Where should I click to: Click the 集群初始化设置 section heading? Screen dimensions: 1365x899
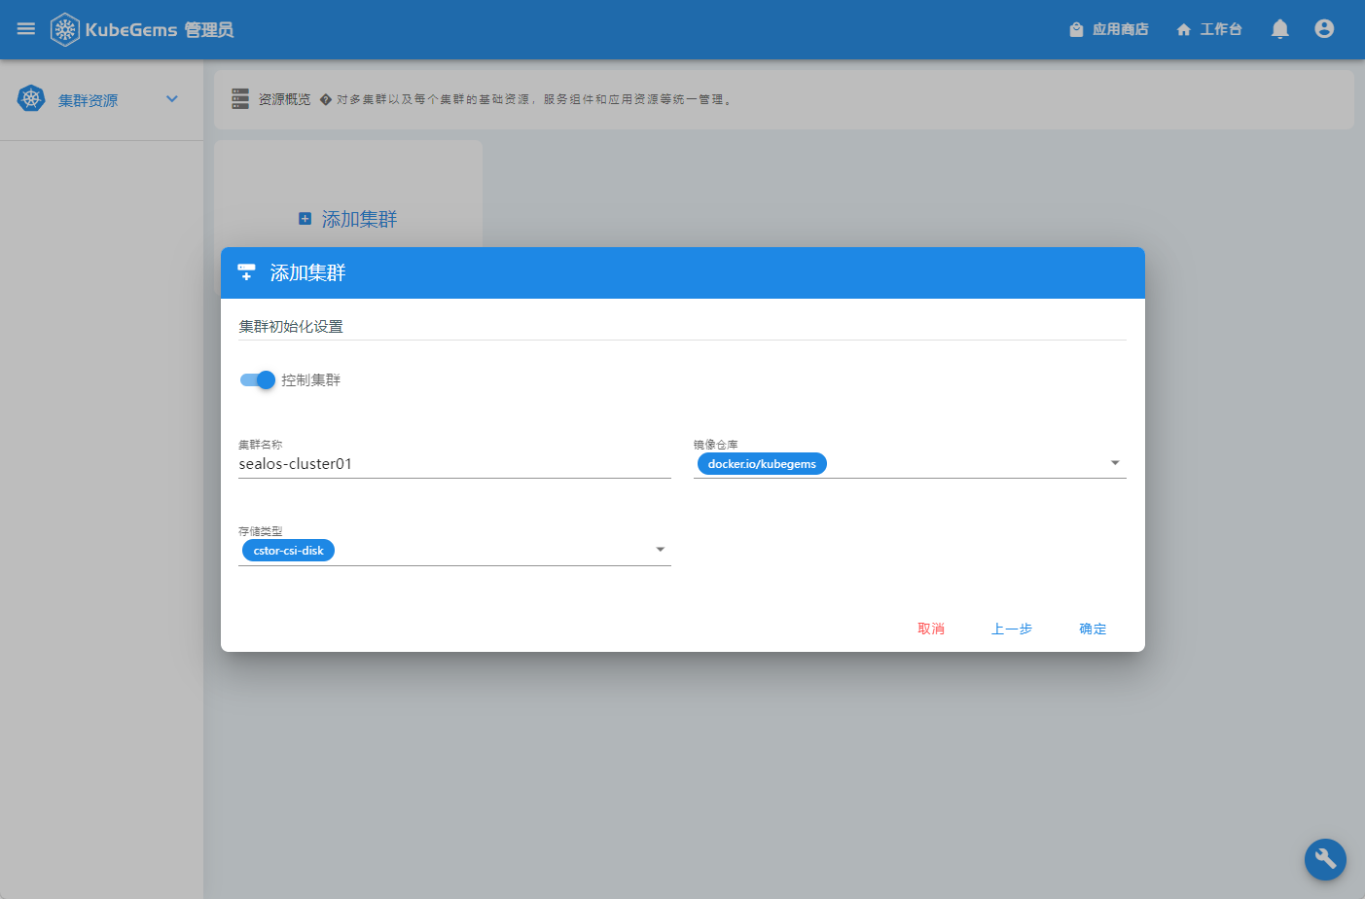pos(291,327)
